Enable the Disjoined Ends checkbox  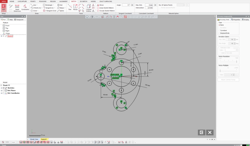pos(219,33)
